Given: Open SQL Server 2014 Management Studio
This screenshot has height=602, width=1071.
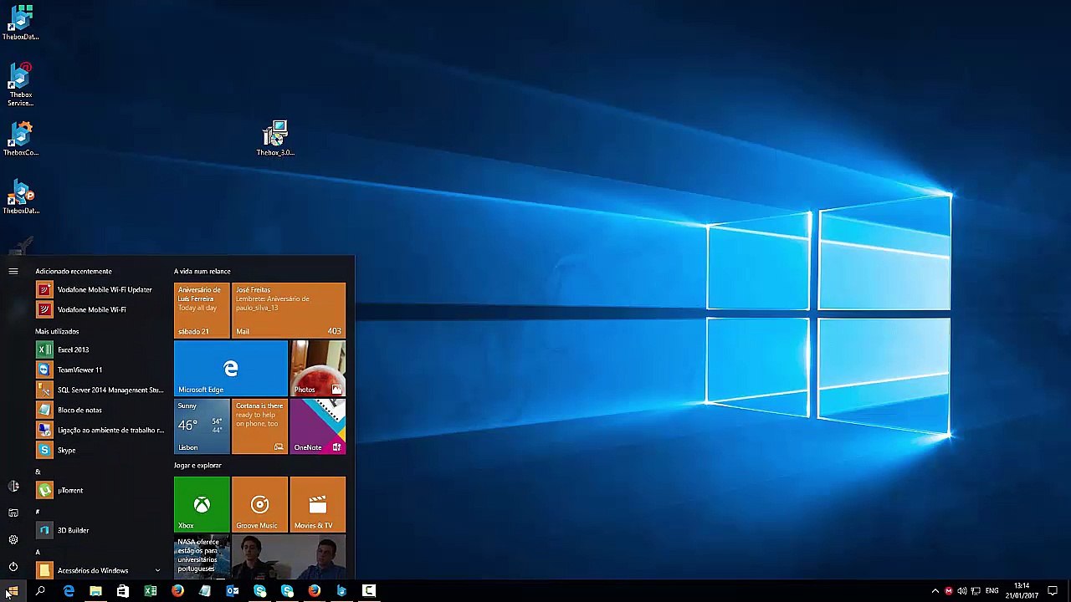Looking at the screenshot, I should pos(101,390).
